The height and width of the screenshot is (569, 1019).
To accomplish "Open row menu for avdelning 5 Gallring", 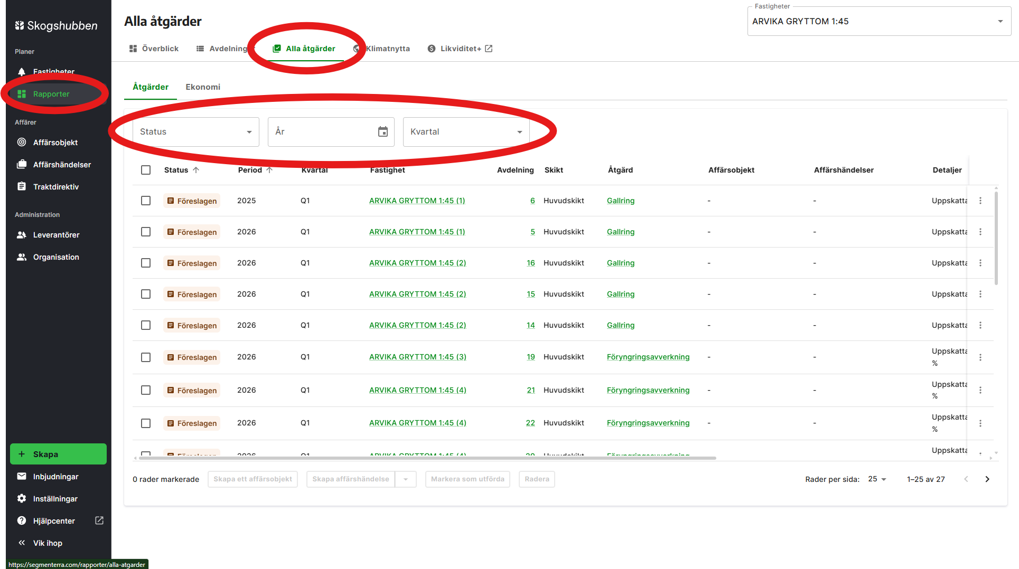I will pyautogui.click(x=980, y=232).
